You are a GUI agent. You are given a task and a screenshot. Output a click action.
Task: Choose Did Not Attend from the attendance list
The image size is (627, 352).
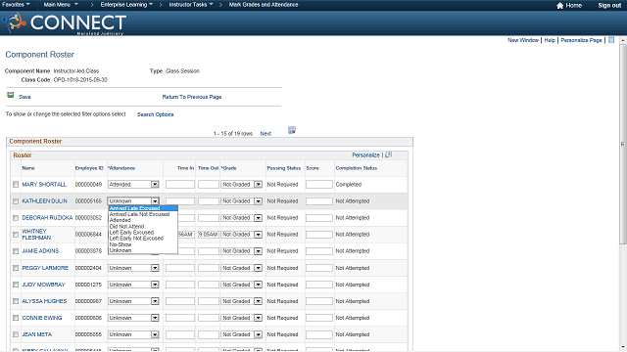click(x=126, y=226)
